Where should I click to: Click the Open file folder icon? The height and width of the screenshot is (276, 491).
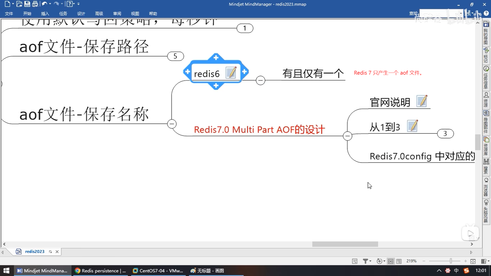click(19, 4)
